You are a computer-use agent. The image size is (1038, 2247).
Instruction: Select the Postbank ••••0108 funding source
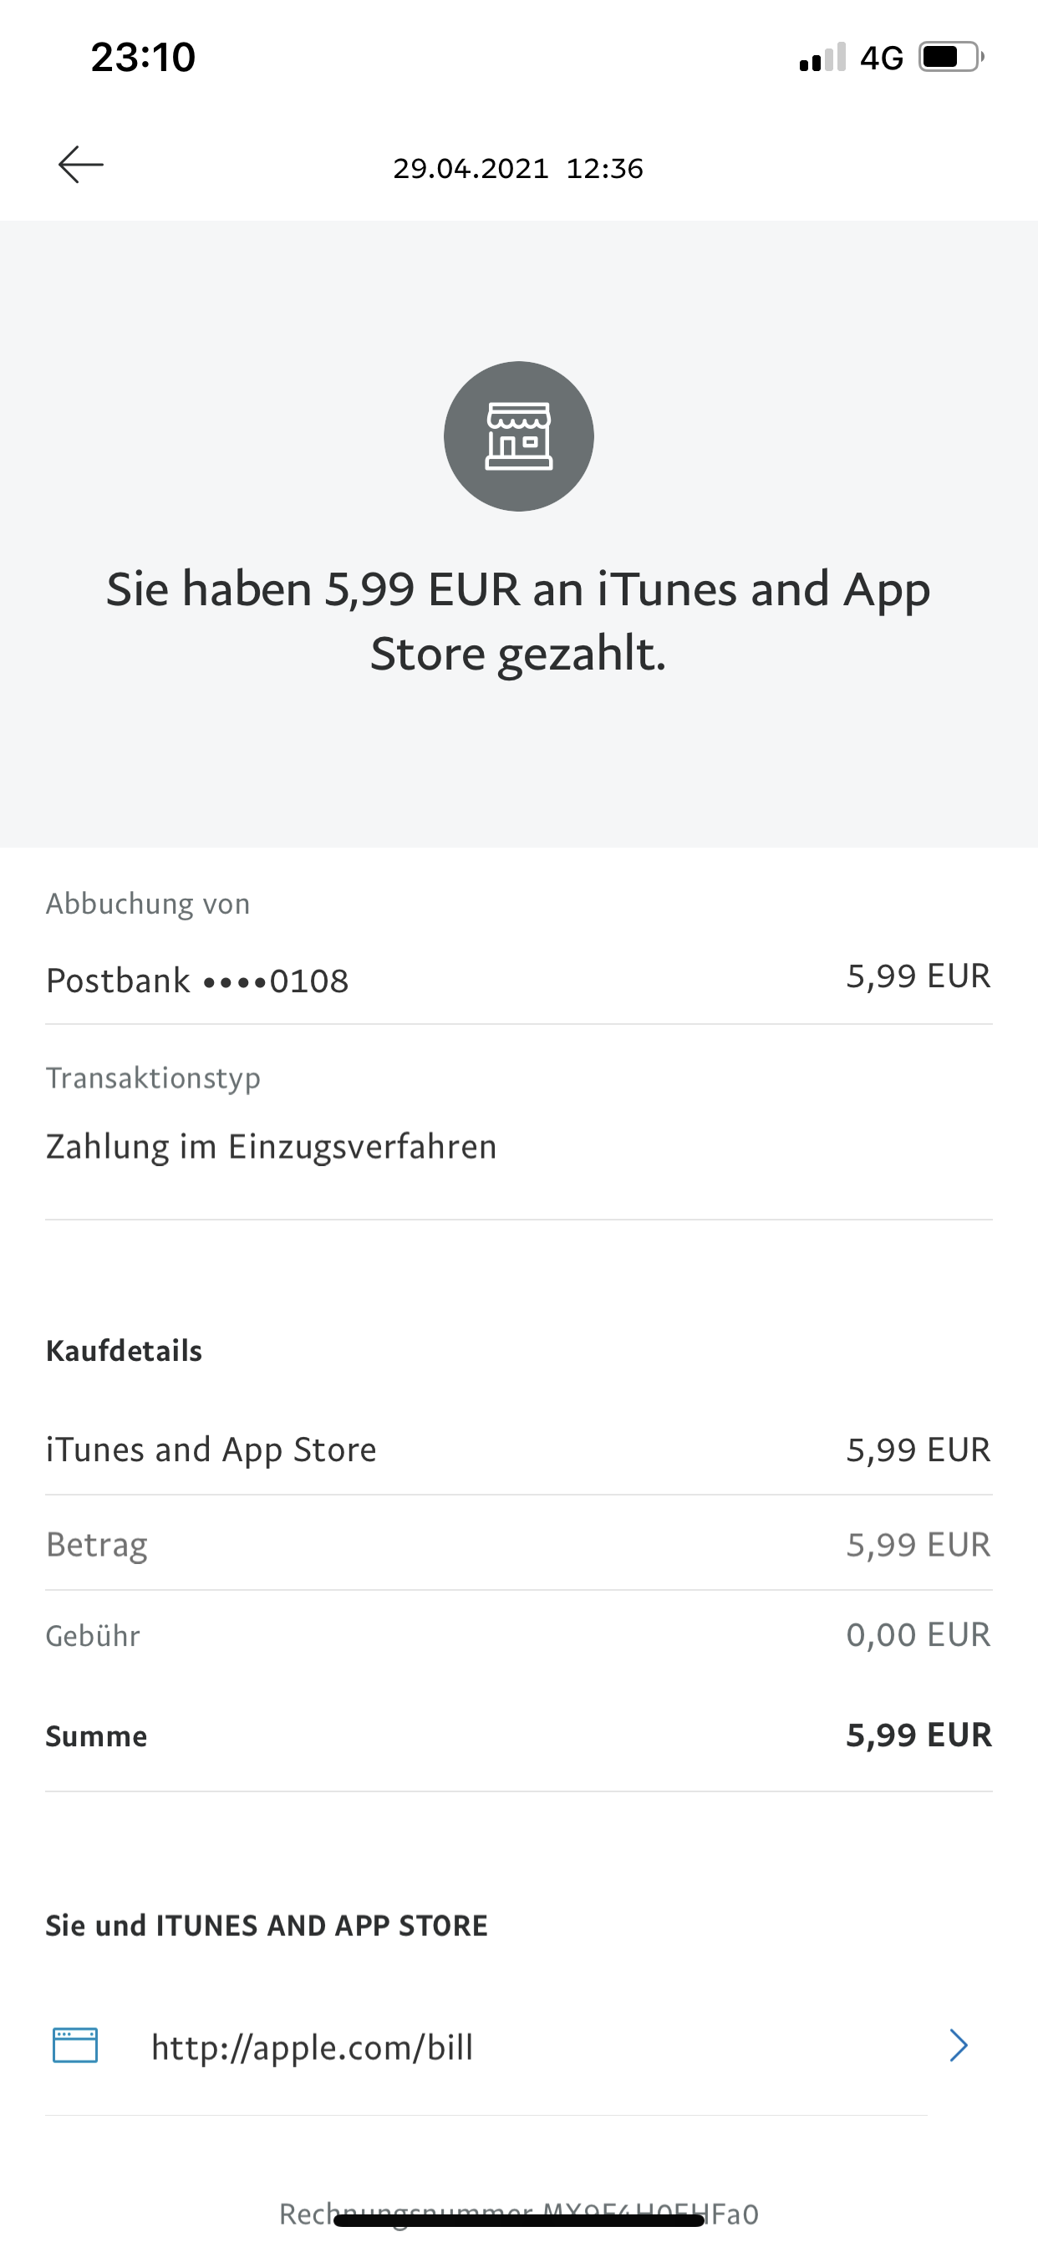[x=197, y=981]
